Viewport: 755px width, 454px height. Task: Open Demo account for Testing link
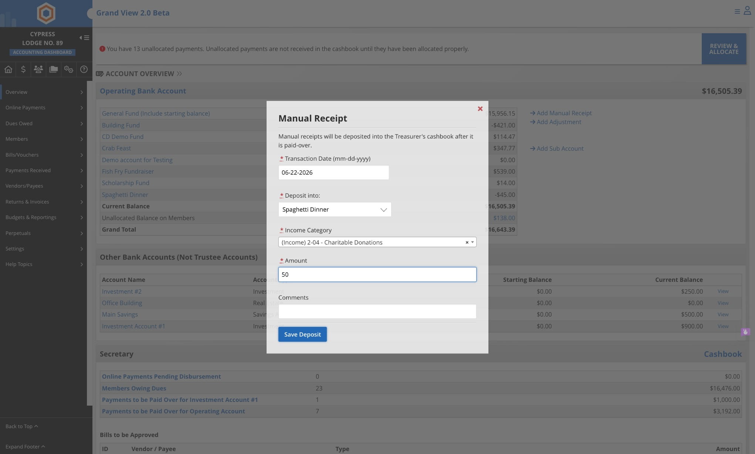[x=137, y=160]
